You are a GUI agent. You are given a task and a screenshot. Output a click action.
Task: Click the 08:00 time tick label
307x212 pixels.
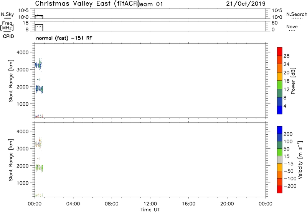tap(112, 204)
